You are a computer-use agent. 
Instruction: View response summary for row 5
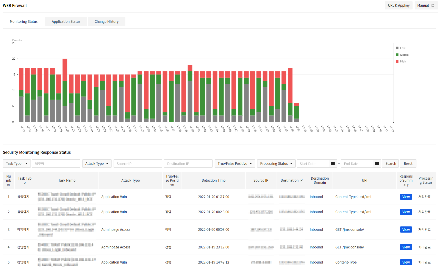[x=406, y=262]
